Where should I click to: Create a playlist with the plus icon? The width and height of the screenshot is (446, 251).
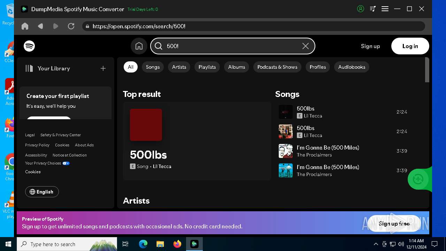coord(103,68)
